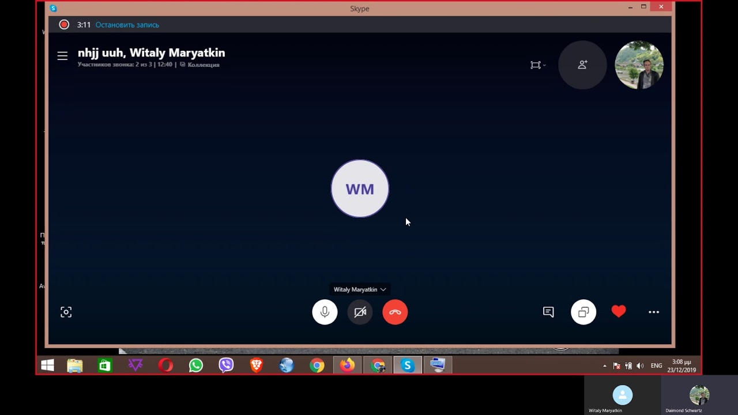
Task: Open the blue globe app in taskbar
Action: tap(287, 365)
